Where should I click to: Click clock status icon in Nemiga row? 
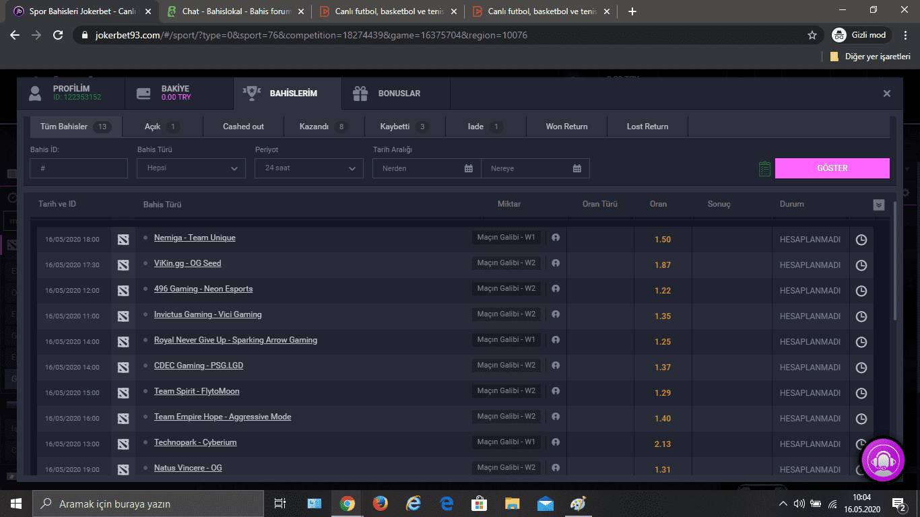(861, 240)
